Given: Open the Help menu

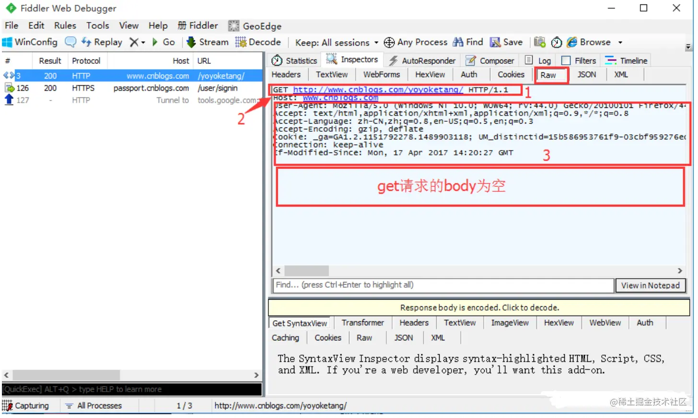Looking at the screenshot, I should click(158, 26).
